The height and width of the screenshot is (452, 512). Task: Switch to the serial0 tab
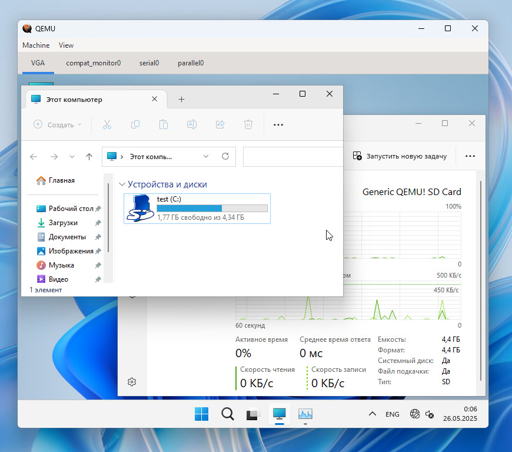coord(149,62)
